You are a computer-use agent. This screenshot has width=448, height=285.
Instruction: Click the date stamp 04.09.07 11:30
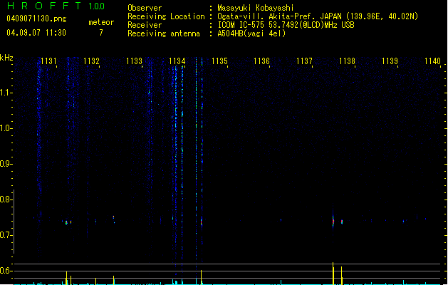coord(36,33)
